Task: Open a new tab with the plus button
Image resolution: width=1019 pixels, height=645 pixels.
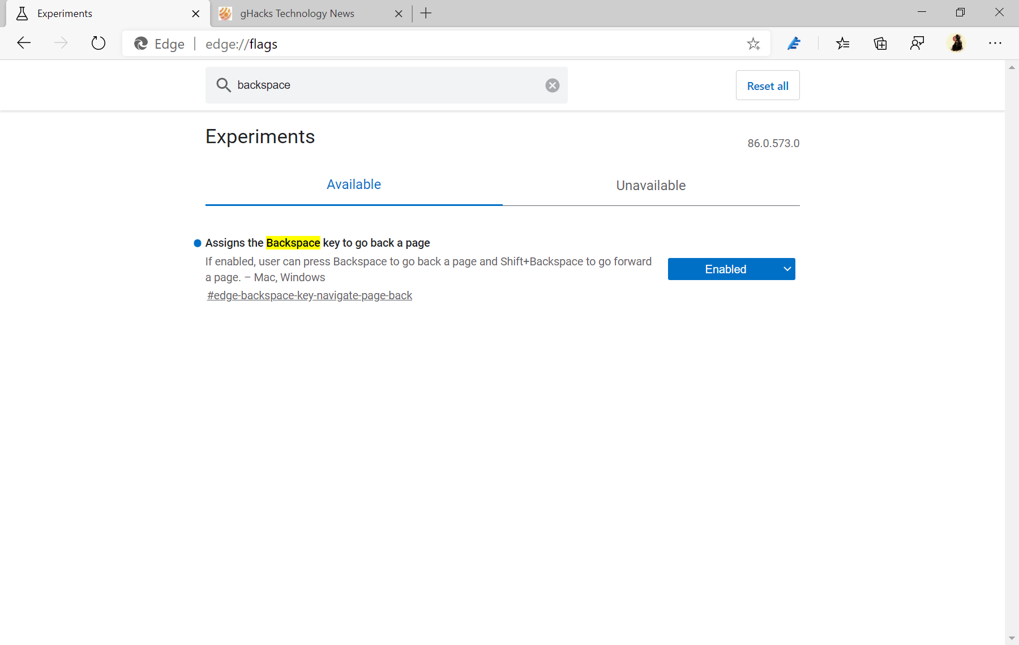Action: [x=426, y=14]
